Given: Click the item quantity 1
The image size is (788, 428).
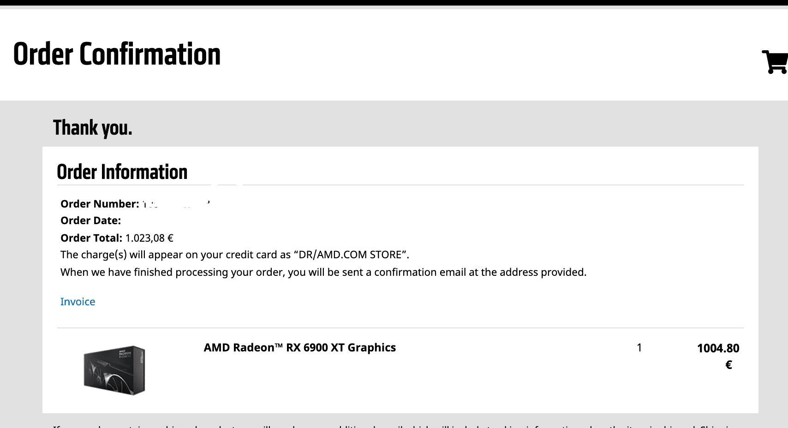Looking at the screenshot, I should 639,348.
